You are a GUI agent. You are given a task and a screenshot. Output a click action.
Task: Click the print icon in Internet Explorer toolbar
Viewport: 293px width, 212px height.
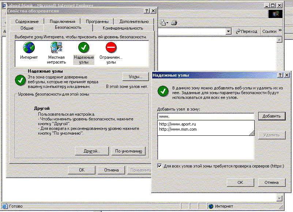[x=174, y=23]
